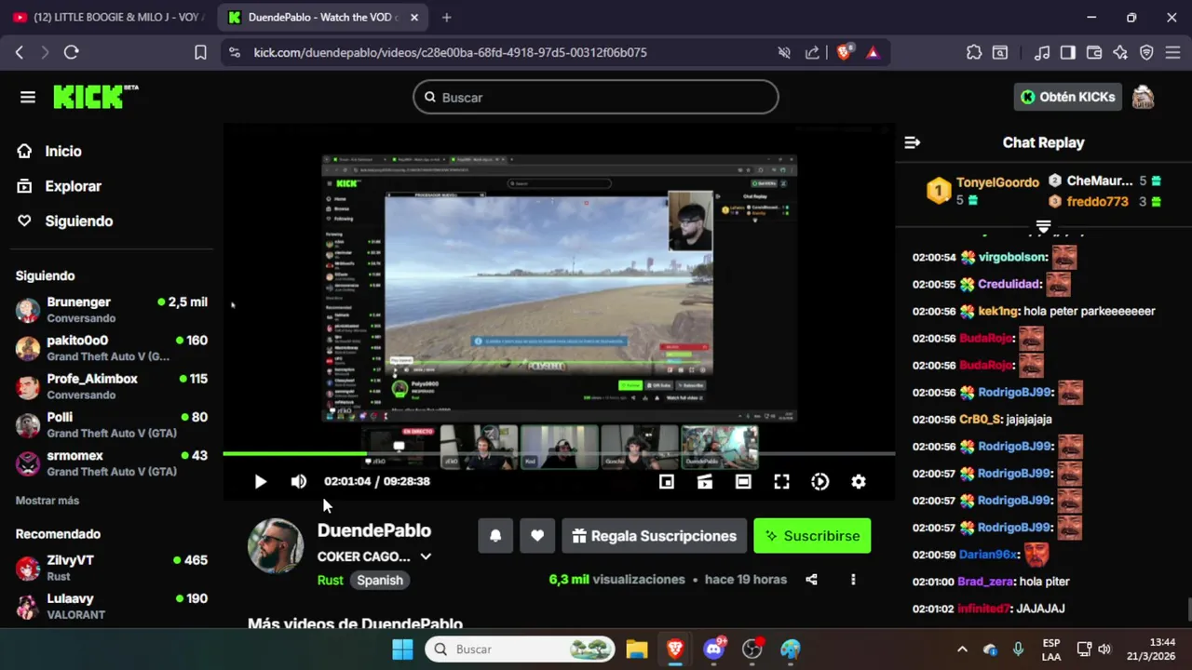The image size is (1192, 670).
Task: Open the video more-options kebab menu
Action: (x=853, y=580)
